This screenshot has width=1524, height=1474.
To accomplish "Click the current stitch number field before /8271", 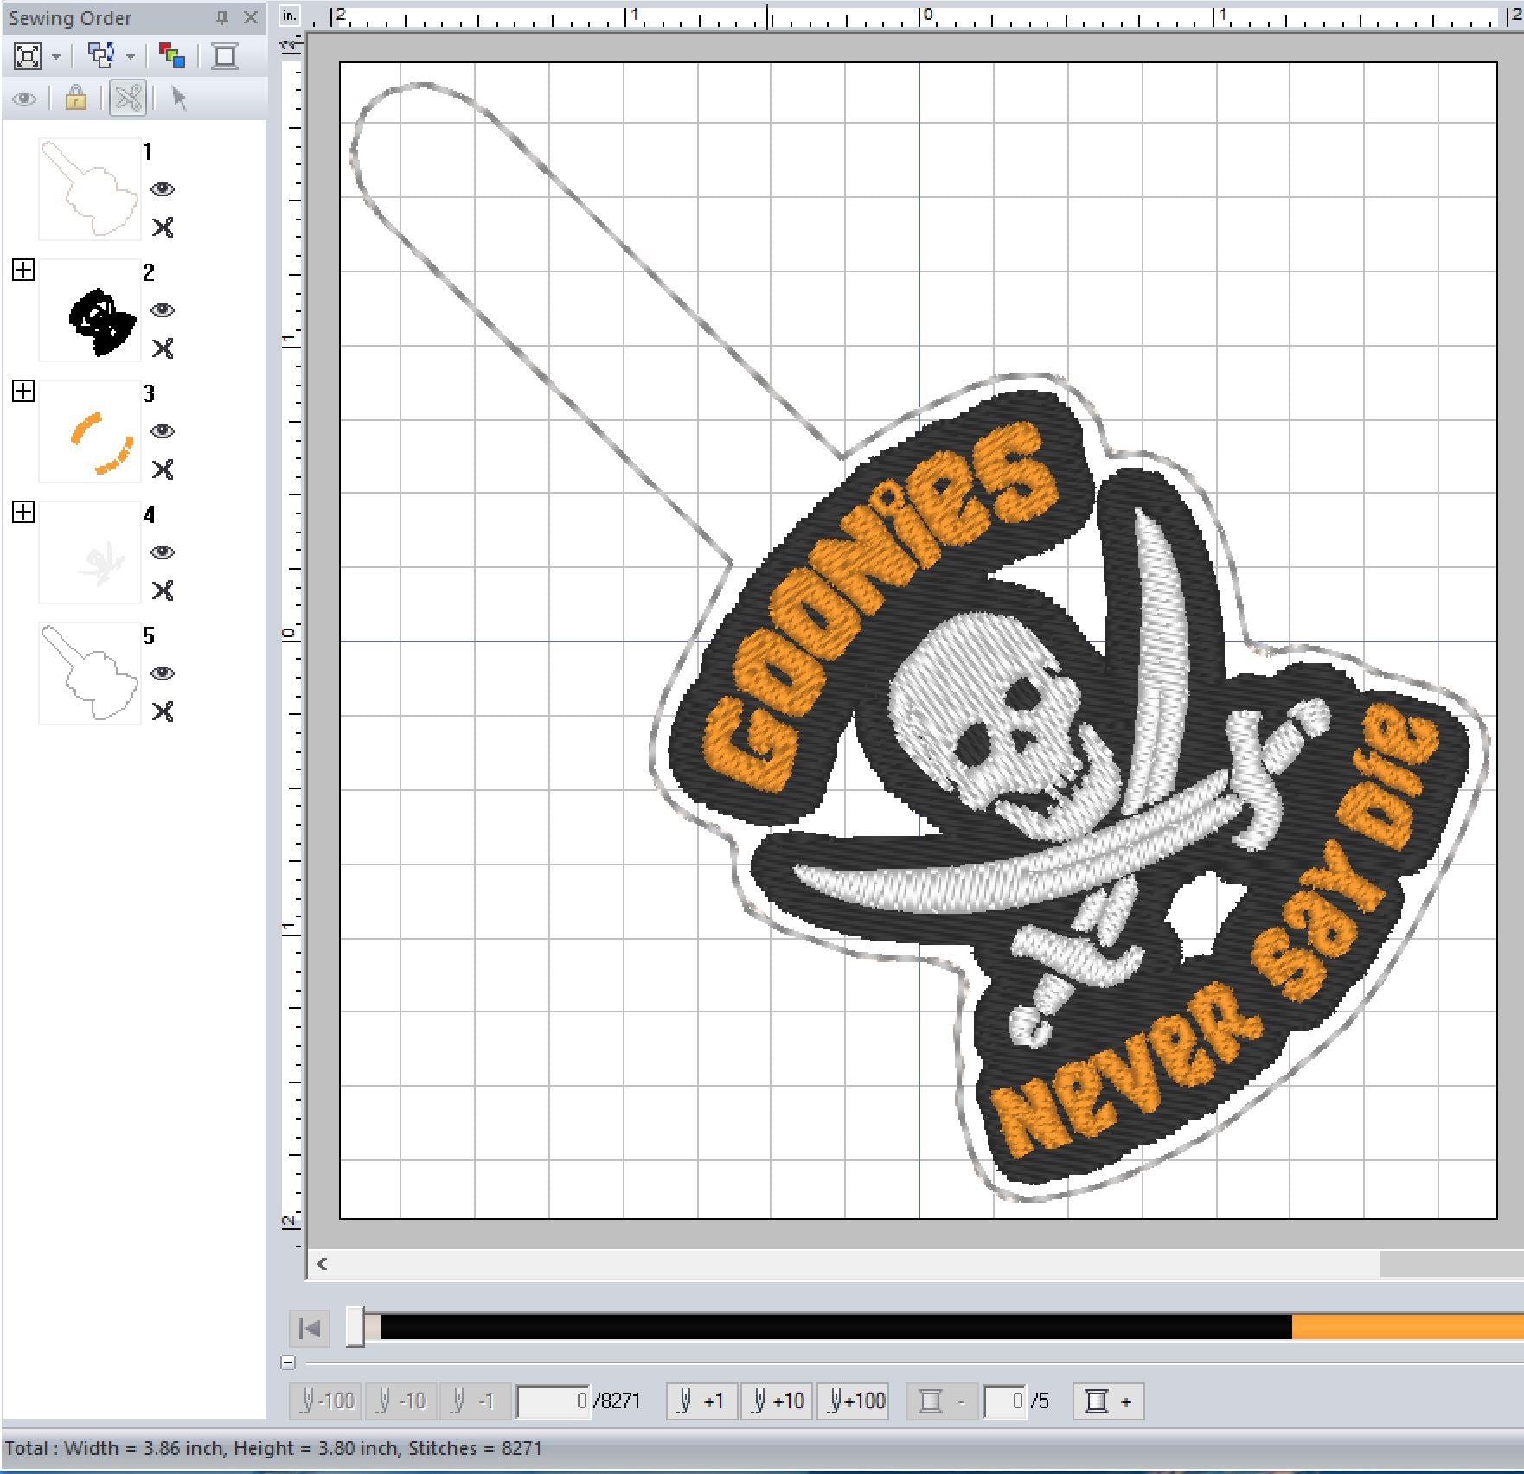I will [x=554, y=1401].
